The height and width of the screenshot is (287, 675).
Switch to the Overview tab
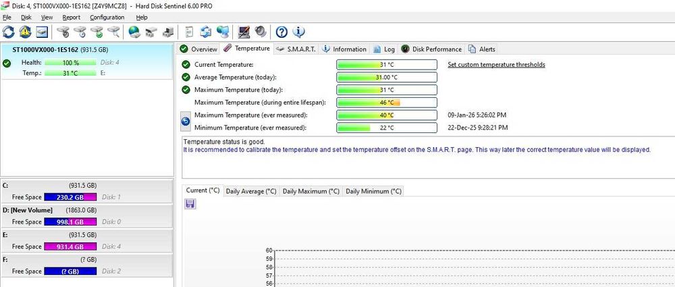pyautogui.click(x=198, y=49)
